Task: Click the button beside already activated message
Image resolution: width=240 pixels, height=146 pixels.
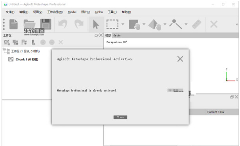Action: [x=175, y=90]
